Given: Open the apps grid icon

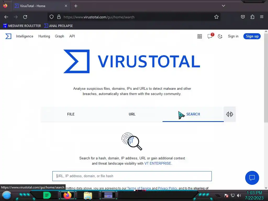Looking at the screenshot, I should (200, 36).
